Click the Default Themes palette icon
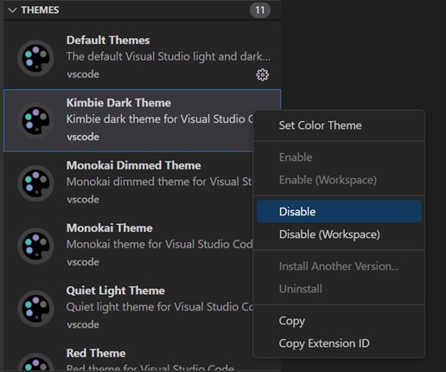This screenshot has width=446, height=372. pyautogui.click(x=35, y=58)
